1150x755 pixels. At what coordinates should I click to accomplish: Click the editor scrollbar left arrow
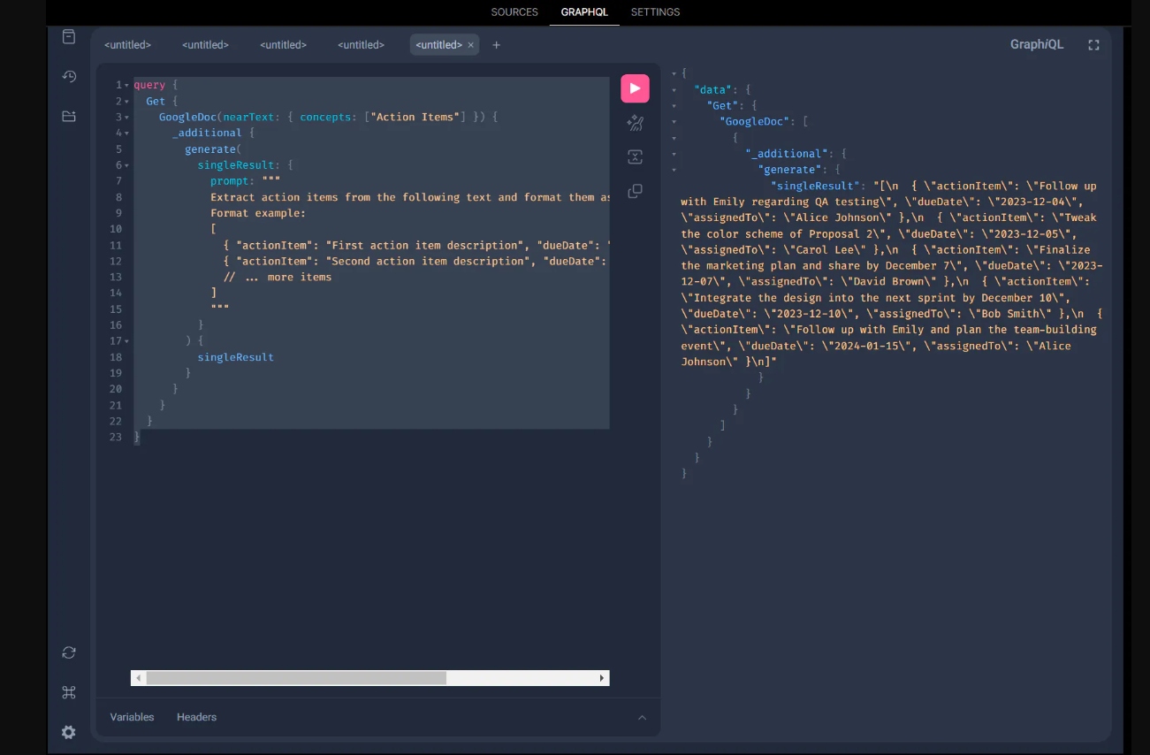coord(138,678)
